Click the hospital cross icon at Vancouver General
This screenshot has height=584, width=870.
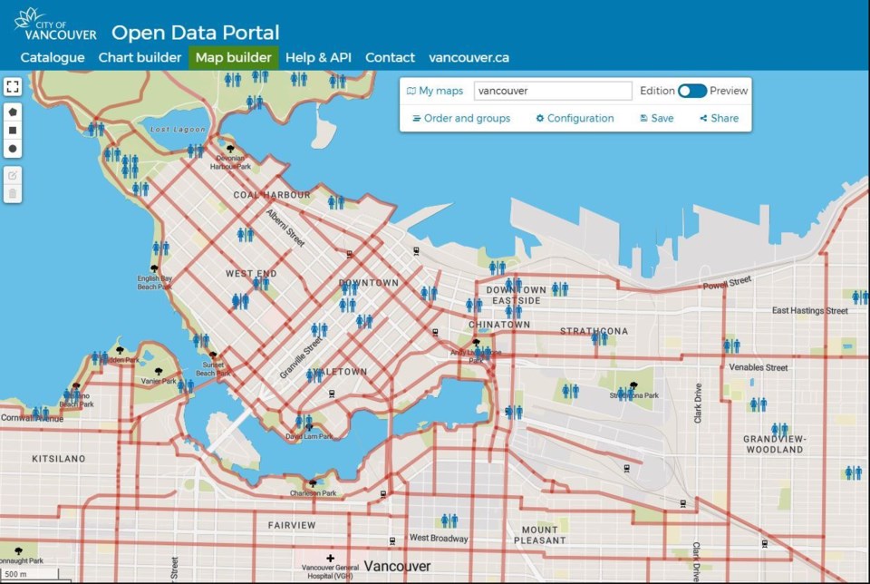click(331, 558)
